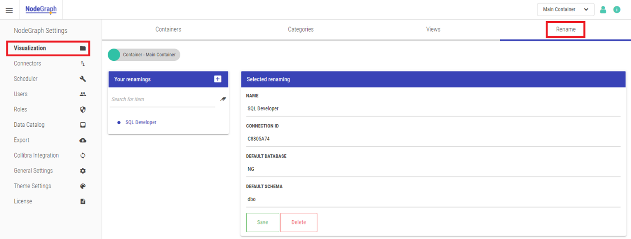Edit the Connection ID field
The image size is (631, 239).
coord(433,139)
